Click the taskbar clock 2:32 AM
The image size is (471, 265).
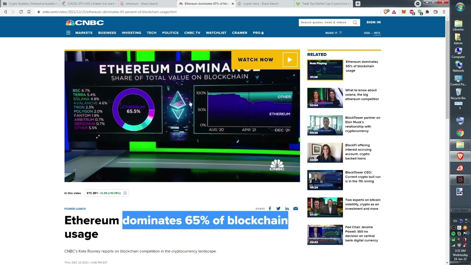click(x=460, y=251)
